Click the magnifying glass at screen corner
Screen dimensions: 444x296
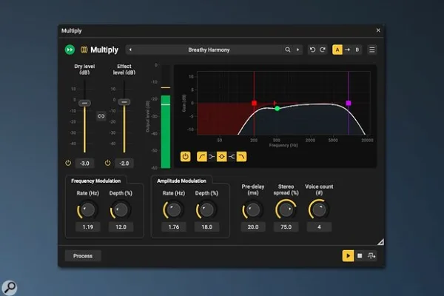(9, 288)
